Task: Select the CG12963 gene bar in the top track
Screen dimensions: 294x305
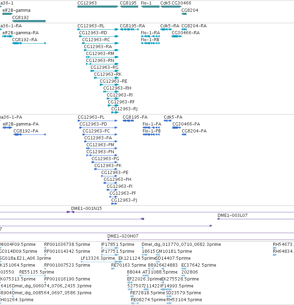Action: pos(98,7)
